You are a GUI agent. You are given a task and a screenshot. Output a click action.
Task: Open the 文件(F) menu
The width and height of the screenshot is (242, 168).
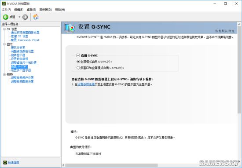(x=6, y=10)
